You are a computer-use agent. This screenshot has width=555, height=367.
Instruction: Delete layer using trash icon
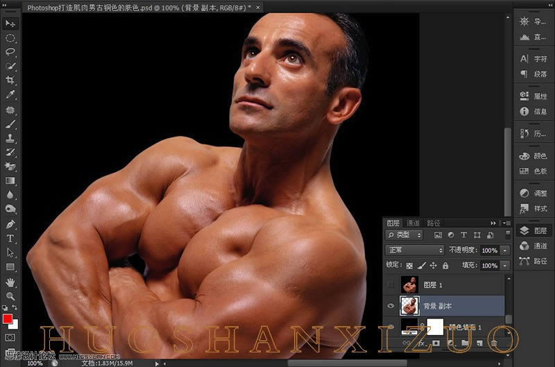(494, 343)
